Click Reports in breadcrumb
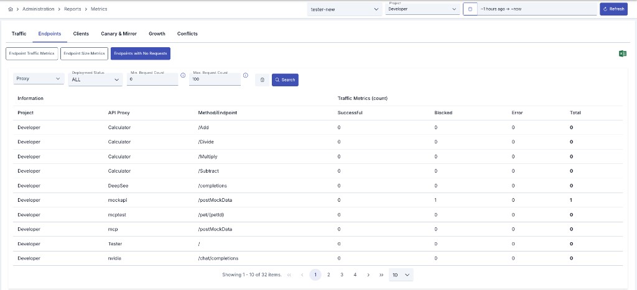Image resolution: width=637 pixels, height=290 pixels. coord(73,9)
